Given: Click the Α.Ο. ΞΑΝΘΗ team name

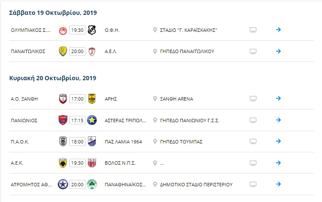Looking at the screenshot, I should click(x=24, y=99).
